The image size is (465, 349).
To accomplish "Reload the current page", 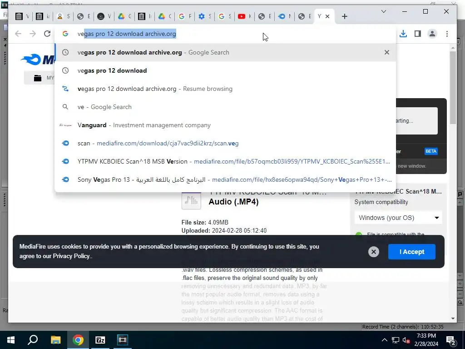I will coord(47,34).
